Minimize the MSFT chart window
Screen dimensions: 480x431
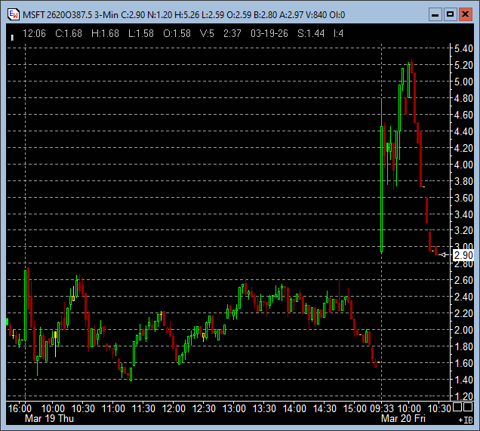pyautogui.click(x=435, y=14)
